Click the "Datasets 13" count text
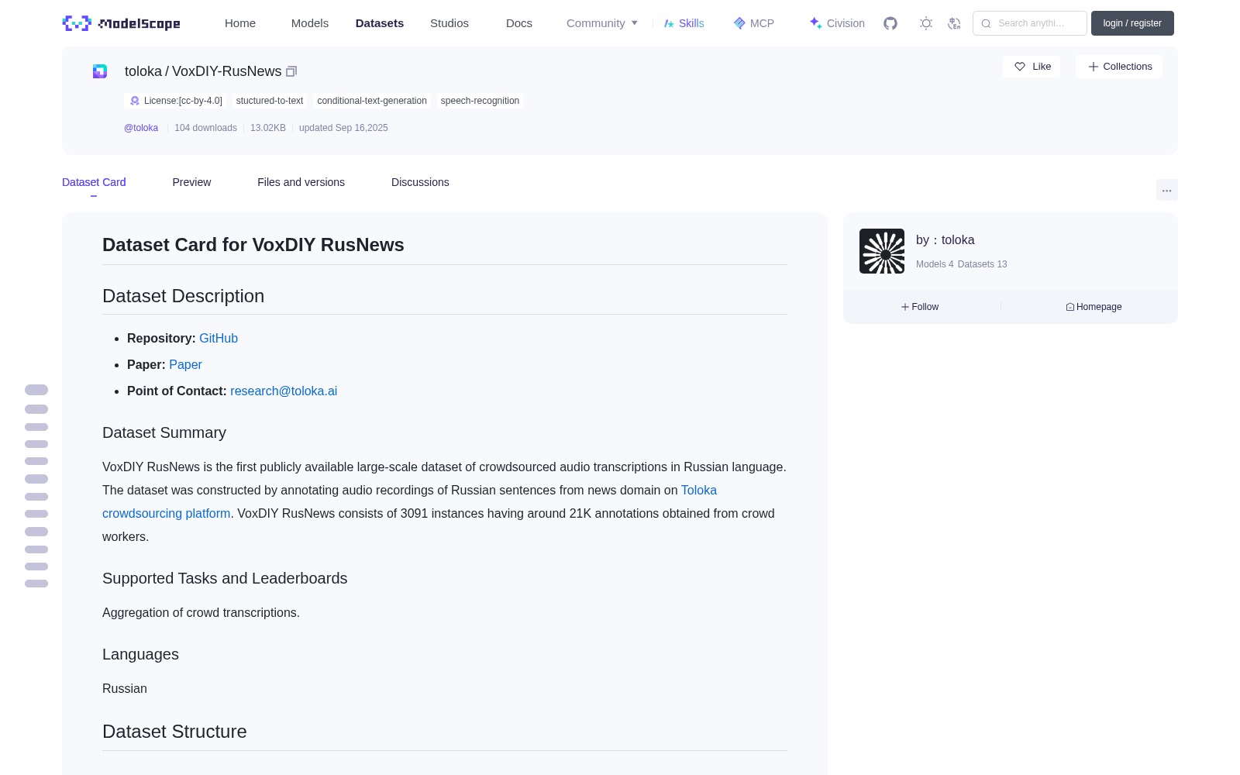The height and width of the screenshot is (775, 1240). pyautogui.click(x=983, y=264)
